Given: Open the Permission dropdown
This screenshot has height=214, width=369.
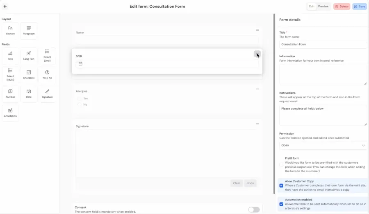Looking at the screenshot, I should [x=323, y=145].
